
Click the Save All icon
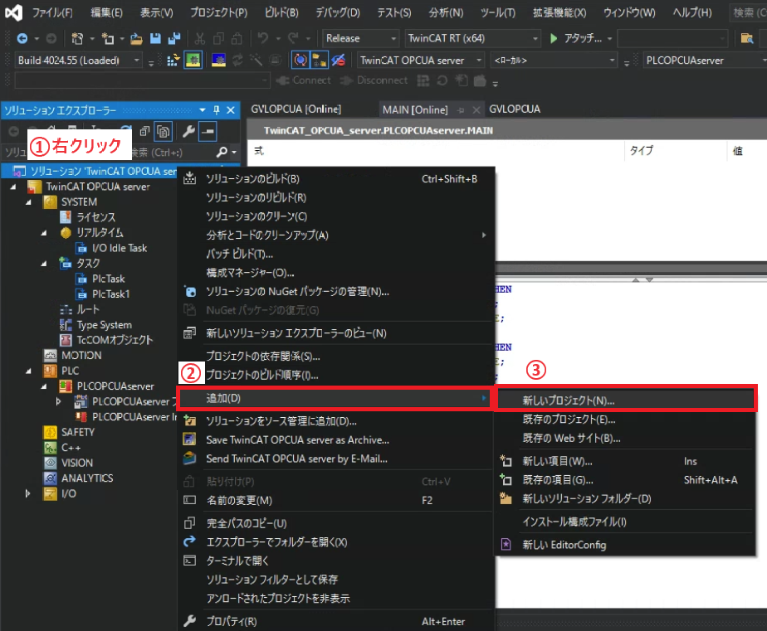[x=174, y=38]
